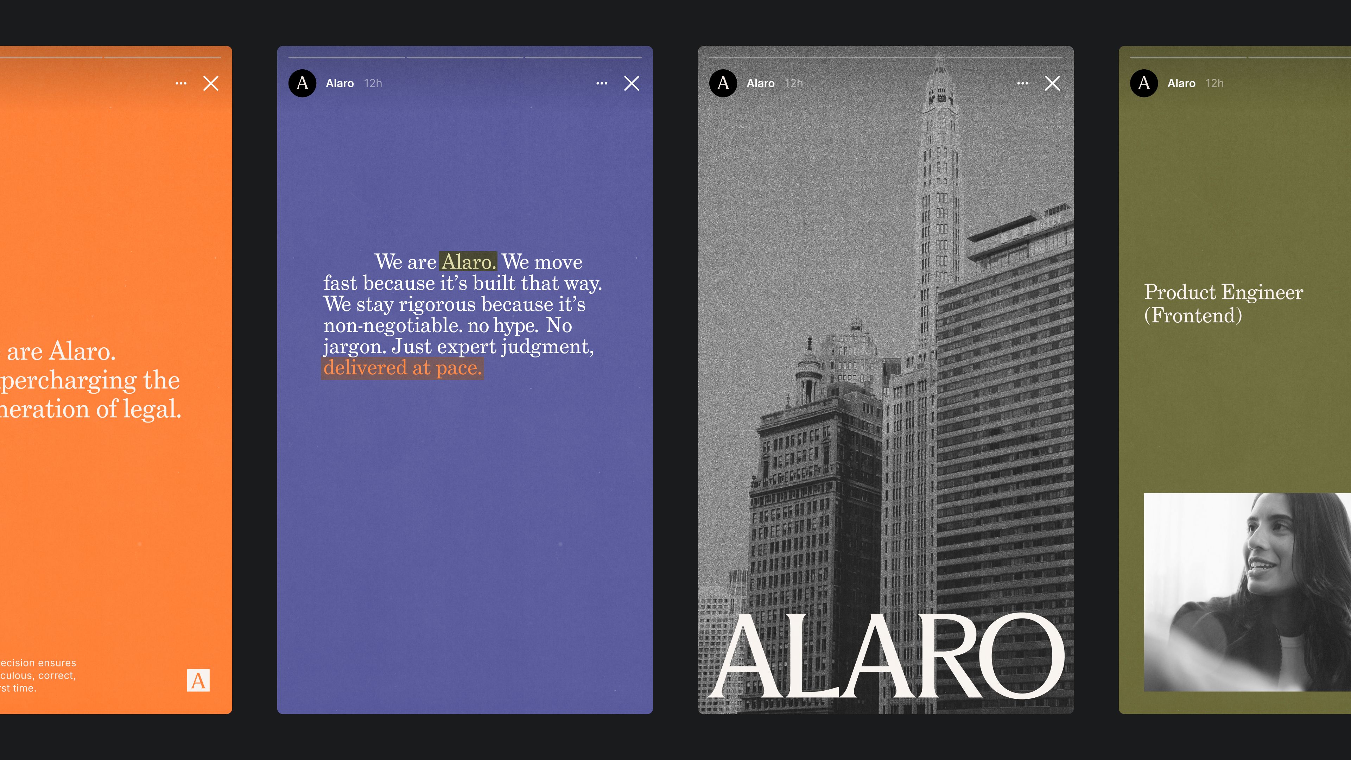This screenshot has width=1351, height=760.
Task: Click the line "non-negotiable. no hype. No"
Action: tap(448, 326)
